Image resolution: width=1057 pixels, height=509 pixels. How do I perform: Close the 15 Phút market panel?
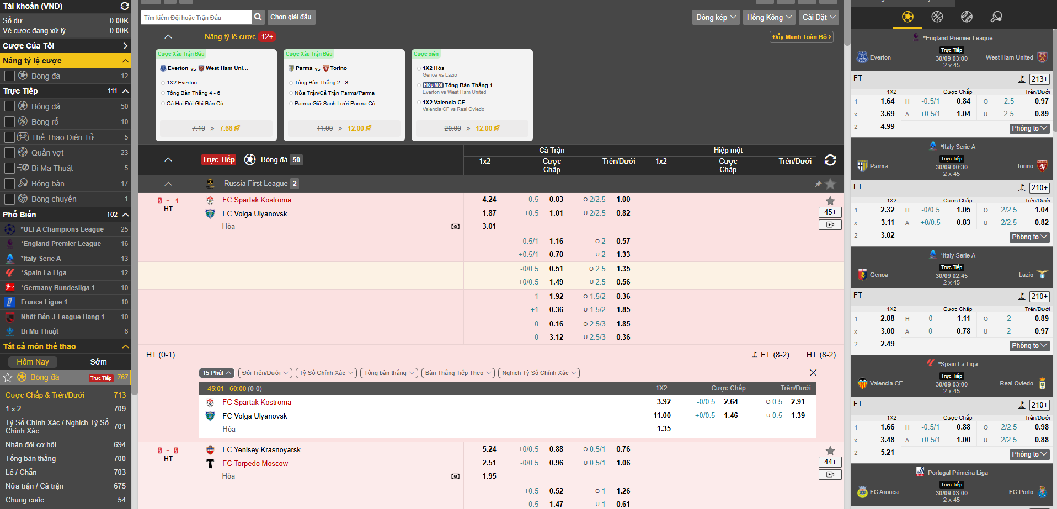813,373
